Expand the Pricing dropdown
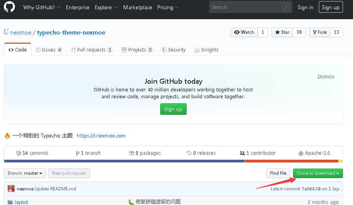The image size is (353, 205). [168, 7]
